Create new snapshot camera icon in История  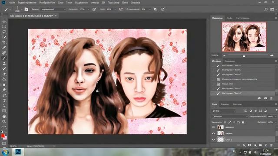(265, 98)
